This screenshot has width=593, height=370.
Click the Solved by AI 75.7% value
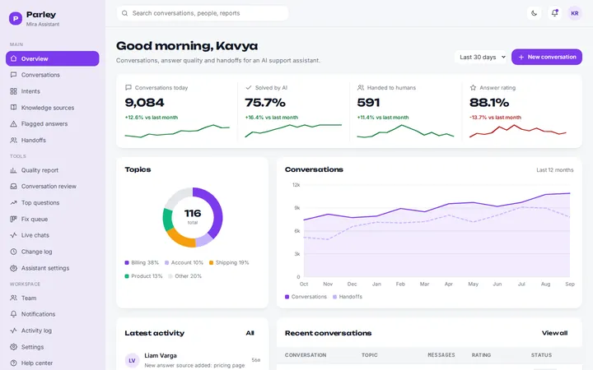pos(265,103)
